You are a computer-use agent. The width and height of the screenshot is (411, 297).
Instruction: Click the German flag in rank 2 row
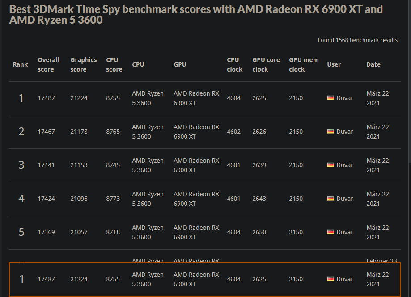330,132
